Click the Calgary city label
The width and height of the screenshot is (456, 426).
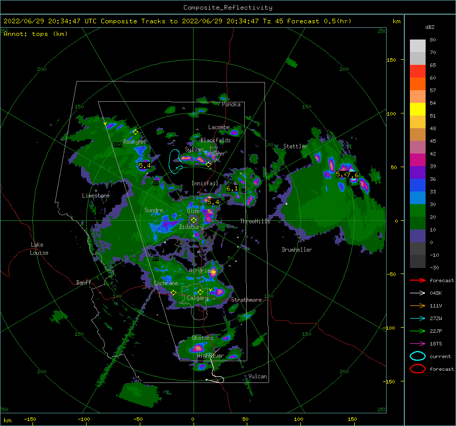click(198, 298)
